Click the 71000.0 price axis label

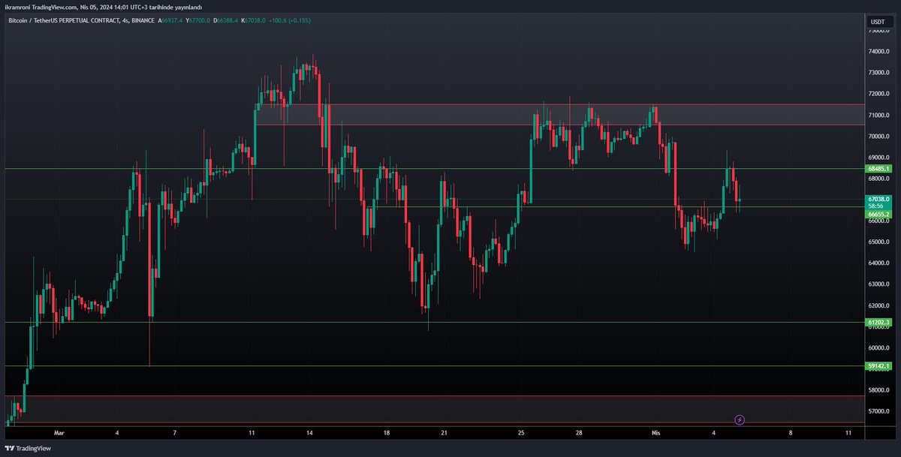878,115
